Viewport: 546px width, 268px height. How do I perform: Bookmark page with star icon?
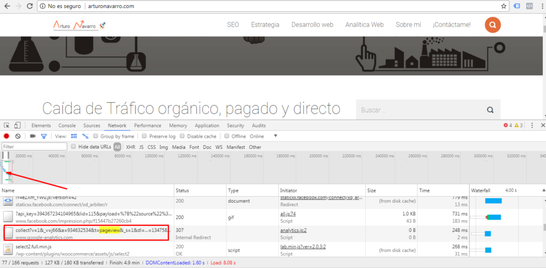503,6
